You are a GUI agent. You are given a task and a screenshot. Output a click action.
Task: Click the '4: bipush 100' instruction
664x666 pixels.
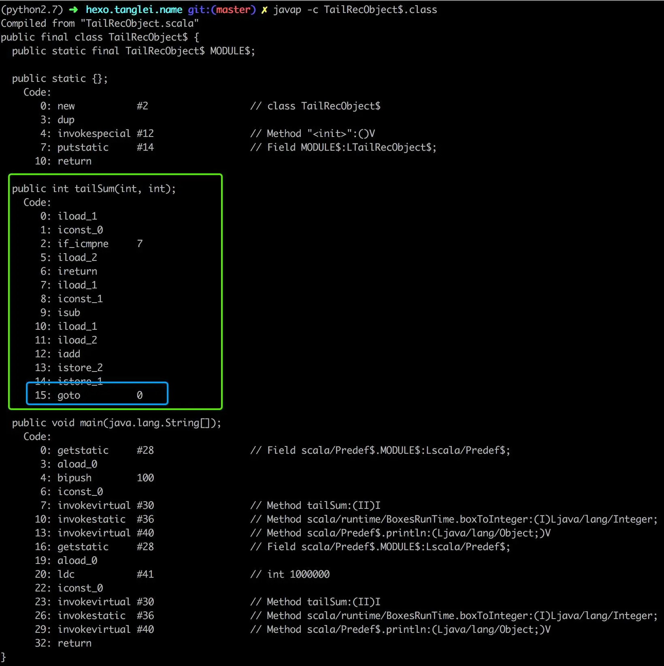97,478
